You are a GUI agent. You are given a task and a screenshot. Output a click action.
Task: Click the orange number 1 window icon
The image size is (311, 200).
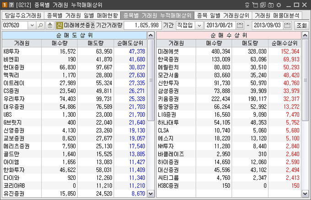click(5, 5)
